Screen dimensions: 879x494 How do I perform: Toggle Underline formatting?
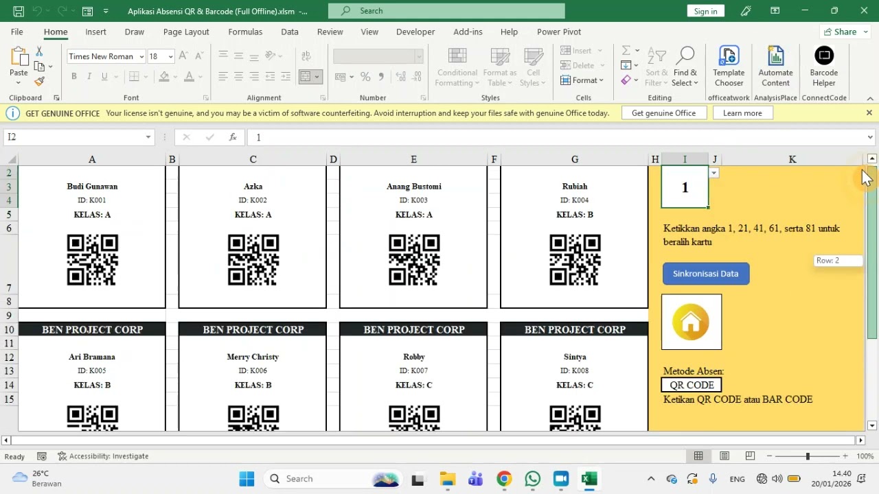click(104, 77)
